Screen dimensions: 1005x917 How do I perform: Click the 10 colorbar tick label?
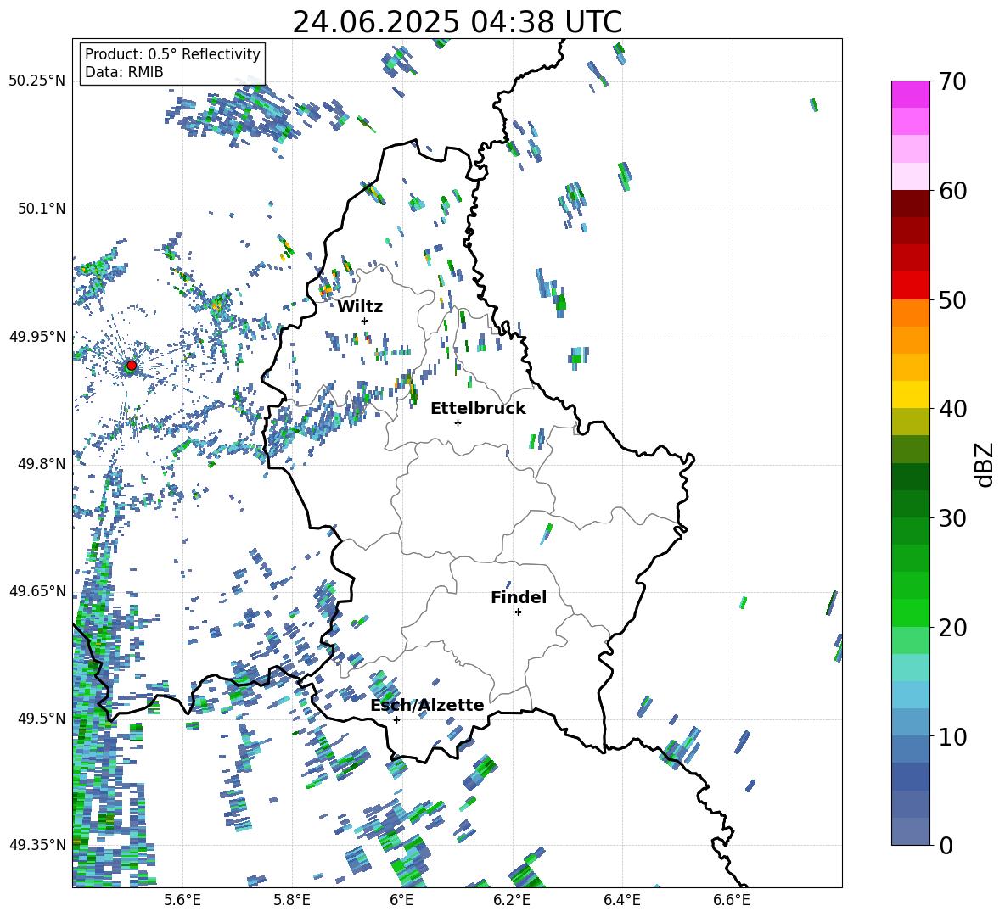coord(952,736)
